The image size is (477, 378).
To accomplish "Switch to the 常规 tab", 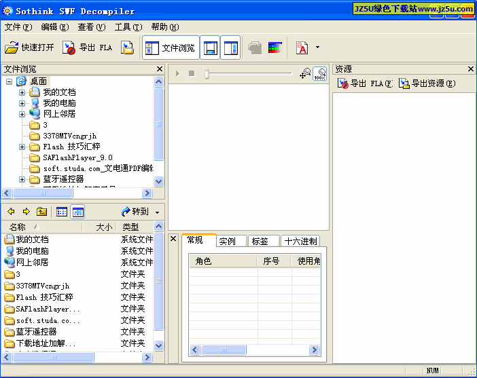I will (199, 240).
